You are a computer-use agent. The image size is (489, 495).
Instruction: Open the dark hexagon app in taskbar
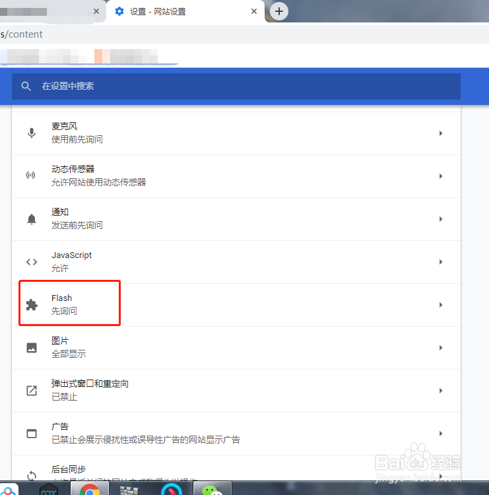click(x=49, y=489)
